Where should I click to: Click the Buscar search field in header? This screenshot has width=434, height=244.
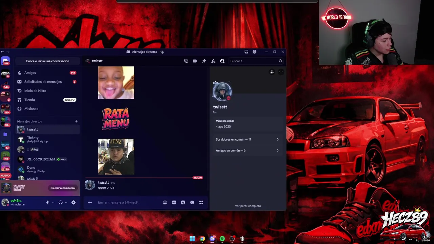click(256, 61)
